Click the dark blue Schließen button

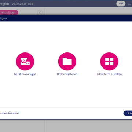[x=128, y=113]
